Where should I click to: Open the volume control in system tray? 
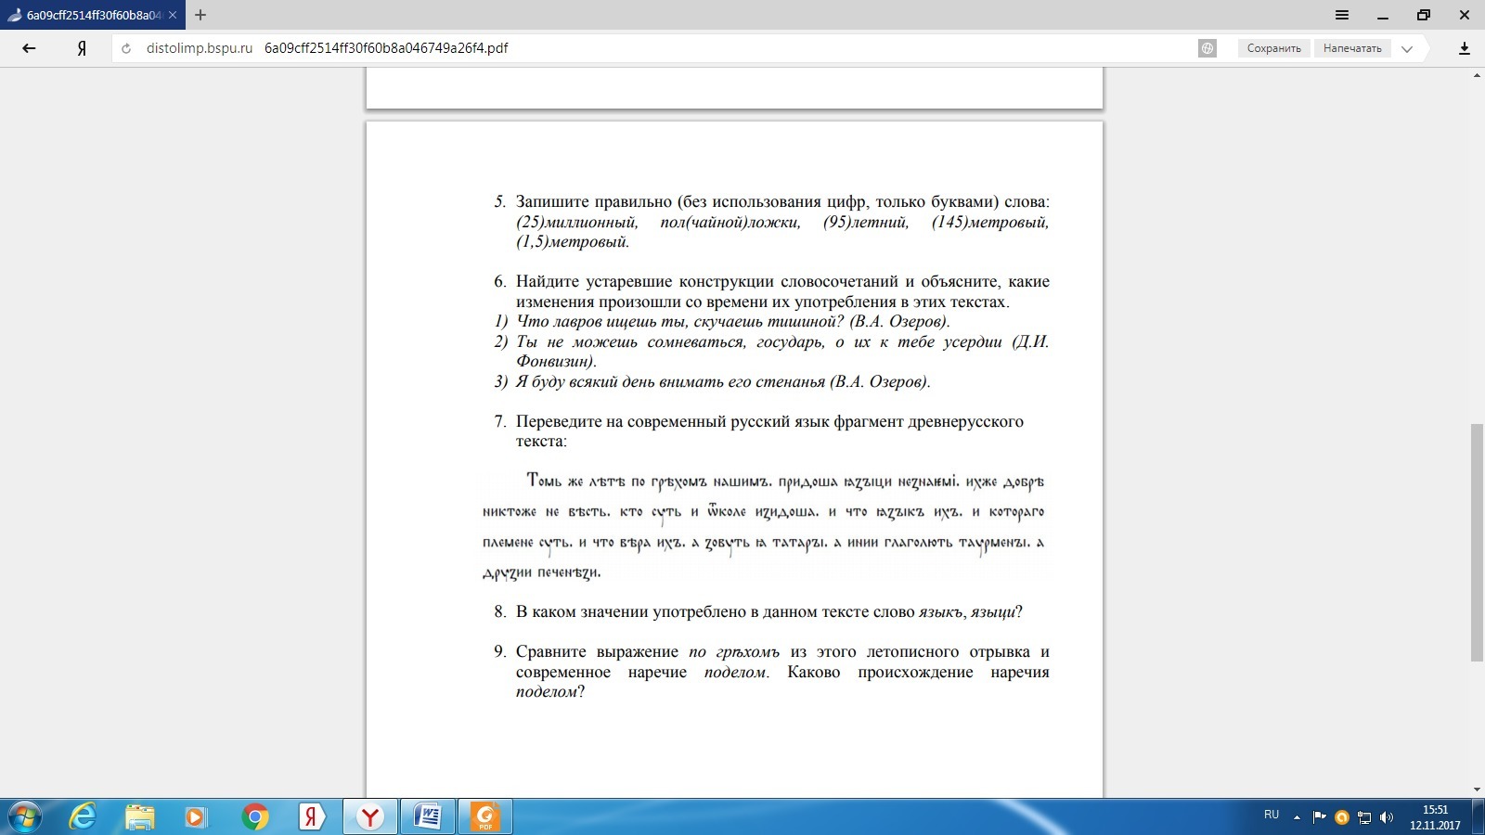[1387, 817]
